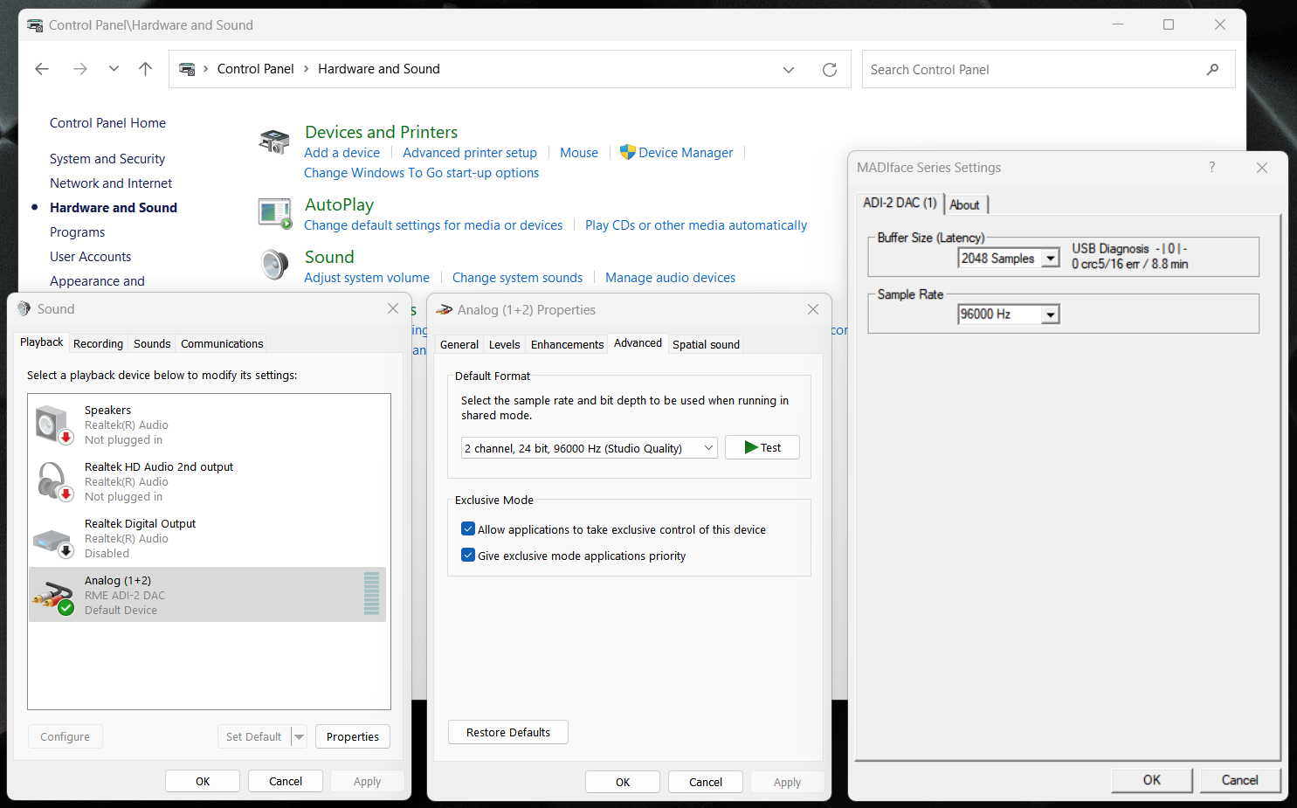Click the Control Panel window title icon

35,25
